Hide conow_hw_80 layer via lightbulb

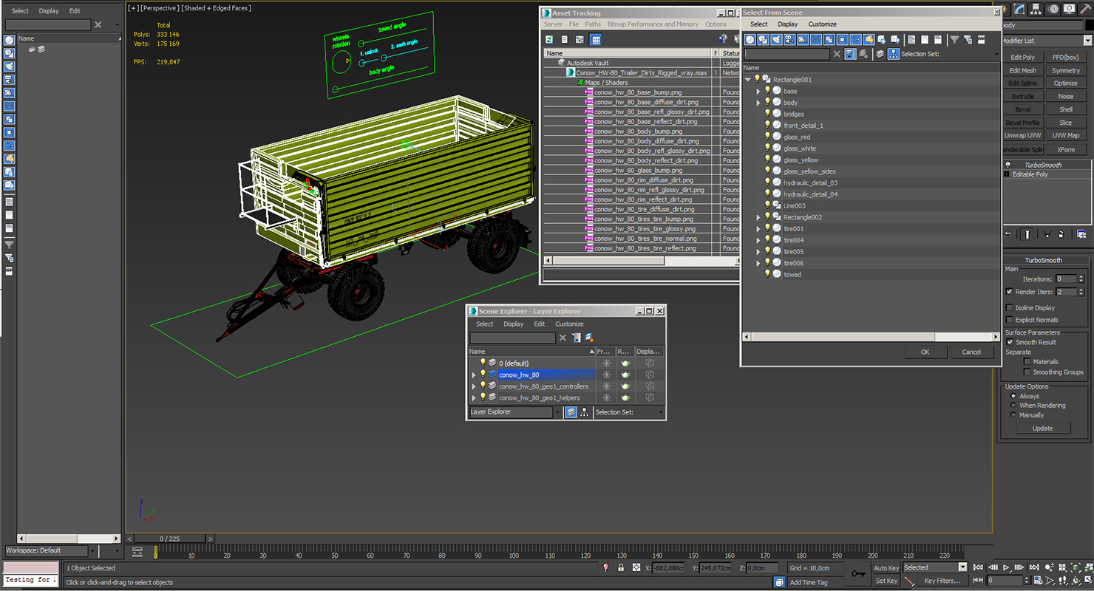pyautogui.click(x=483, y=375)
